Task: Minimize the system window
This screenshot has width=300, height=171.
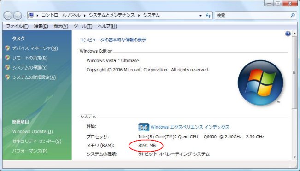Action: (x=269, y=3)
